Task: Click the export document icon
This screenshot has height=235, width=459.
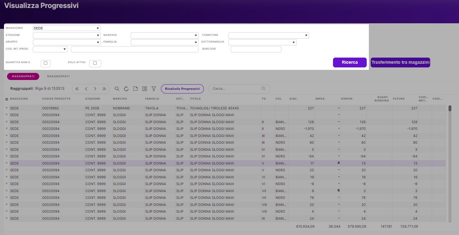Action: 135,89
